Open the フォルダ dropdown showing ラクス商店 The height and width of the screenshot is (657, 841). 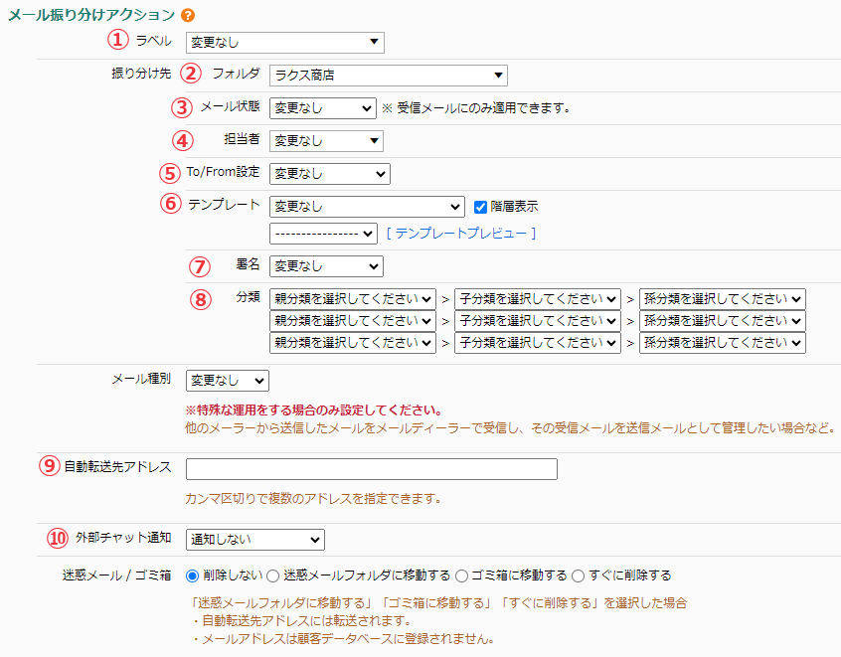(x=388, y=76)
